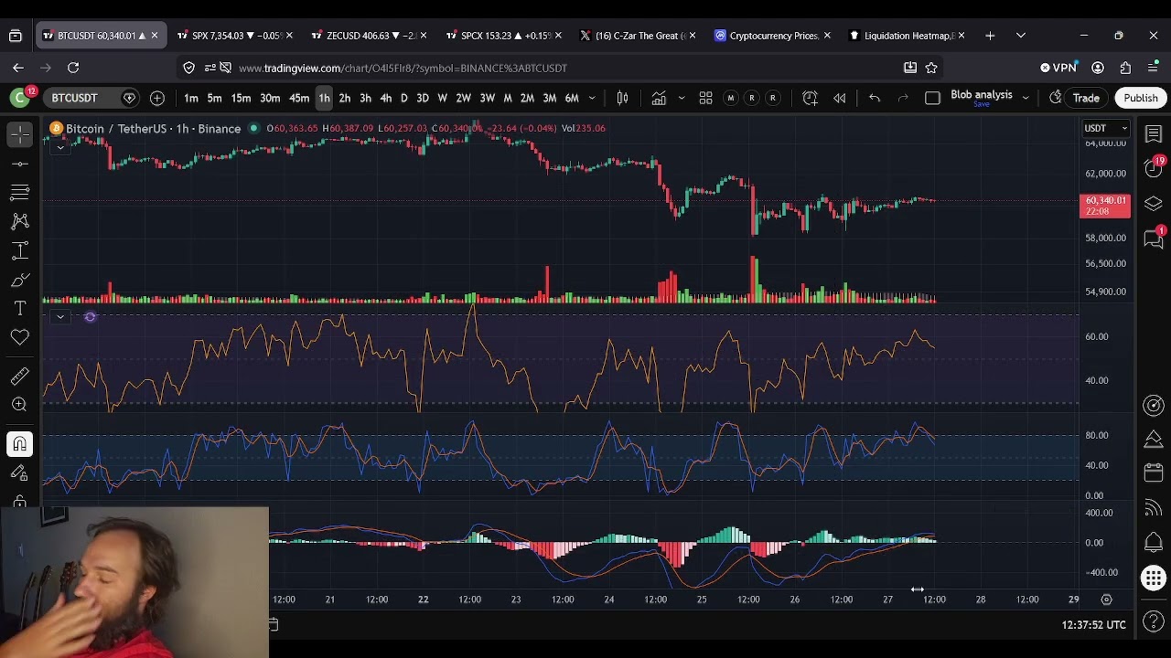Expand the timeframe list dropdown arrow
Viewport: 1171px width, 658px height.
tap(593, 98)
